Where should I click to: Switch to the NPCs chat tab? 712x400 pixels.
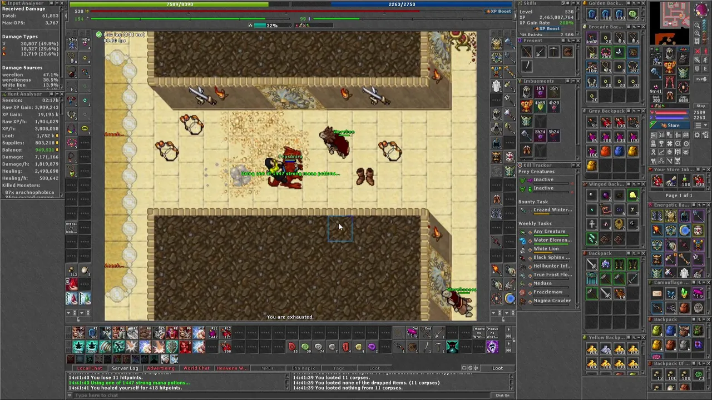coord(268,368)
